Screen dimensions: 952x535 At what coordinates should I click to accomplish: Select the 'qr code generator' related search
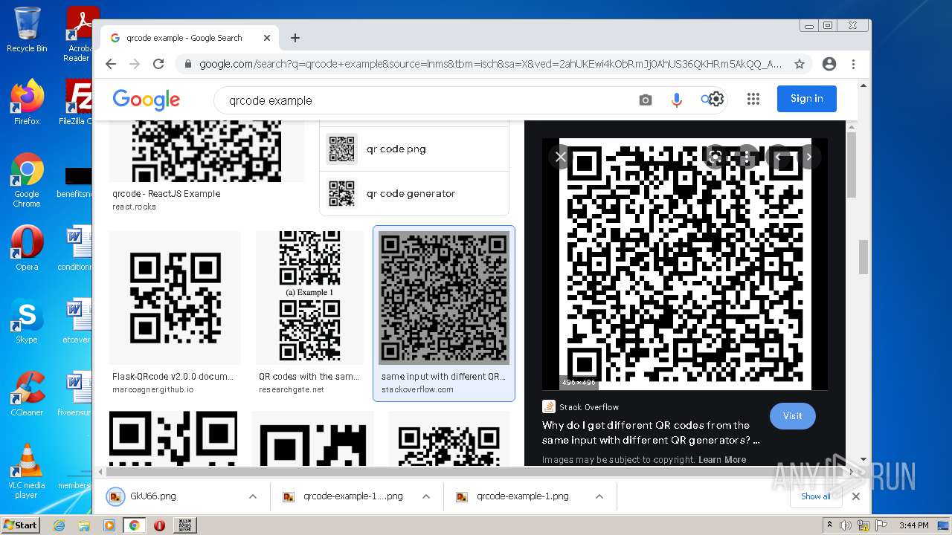414,194
